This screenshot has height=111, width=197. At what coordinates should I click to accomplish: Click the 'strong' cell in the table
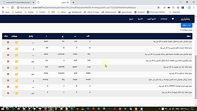45,80
